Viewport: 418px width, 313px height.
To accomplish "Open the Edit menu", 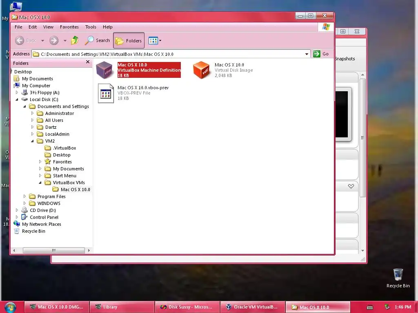I will pos(33,27).
